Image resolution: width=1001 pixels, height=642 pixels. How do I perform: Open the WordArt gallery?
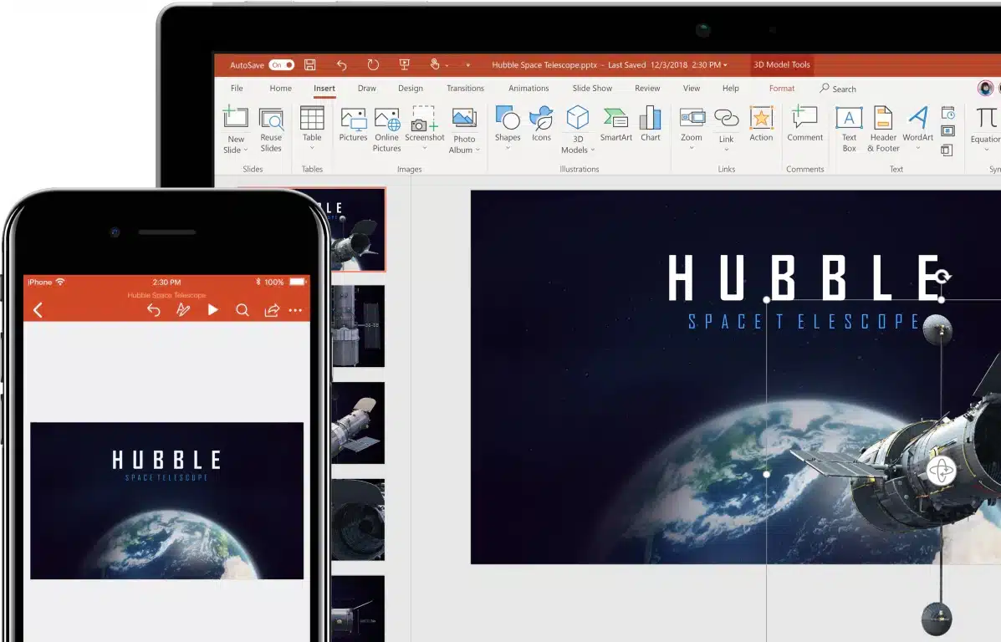(918, 128)
